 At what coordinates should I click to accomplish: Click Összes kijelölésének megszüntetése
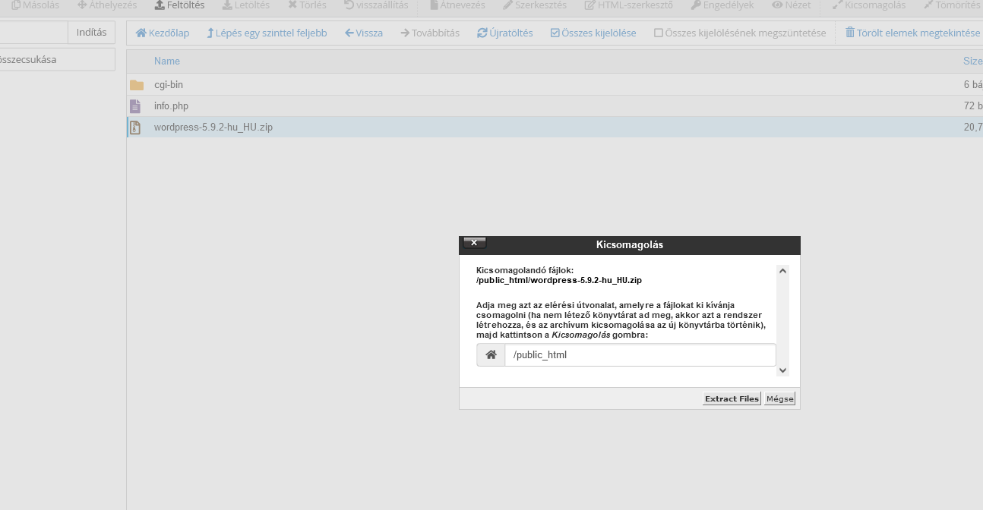tap(740, 33)
